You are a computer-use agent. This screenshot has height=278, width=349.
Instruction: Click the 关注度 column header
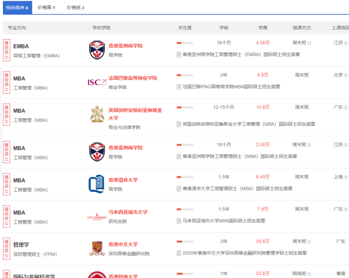click(184, 27)
